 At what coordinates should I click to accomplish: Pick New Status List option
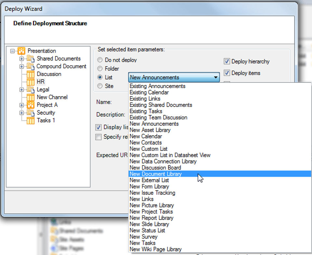point(220,230)
